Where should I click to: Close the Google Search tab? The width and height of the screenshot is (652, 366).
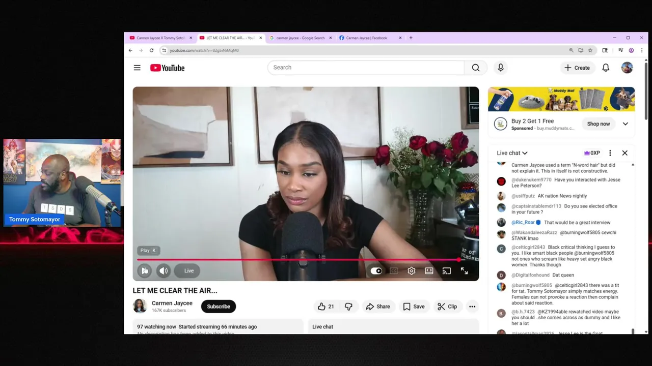331,38
